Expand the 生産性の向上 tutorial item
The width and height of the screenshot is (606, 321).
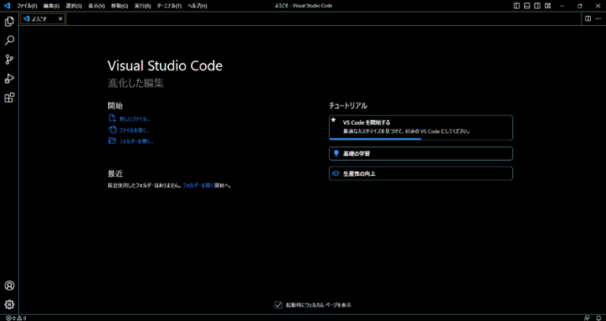pyautogui.click(x=421, y=173)
